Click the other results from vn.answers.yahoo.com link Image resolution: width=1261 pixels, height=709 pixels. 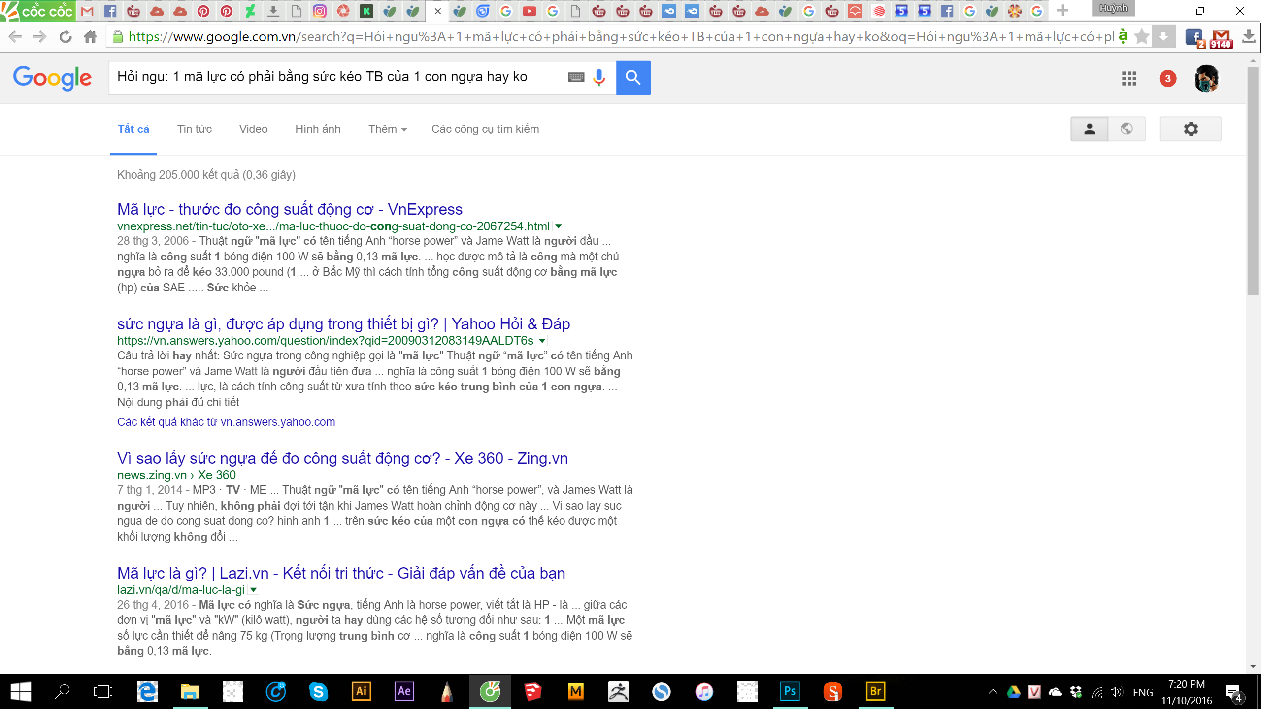[226, 422]
